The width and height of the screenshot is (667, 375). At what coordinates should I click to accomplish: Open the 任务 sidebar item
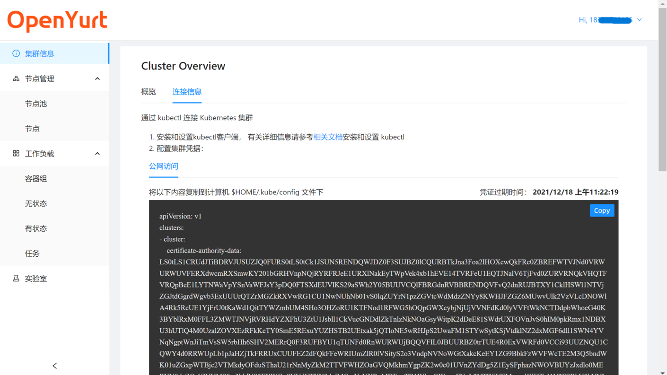click(54, 253)
